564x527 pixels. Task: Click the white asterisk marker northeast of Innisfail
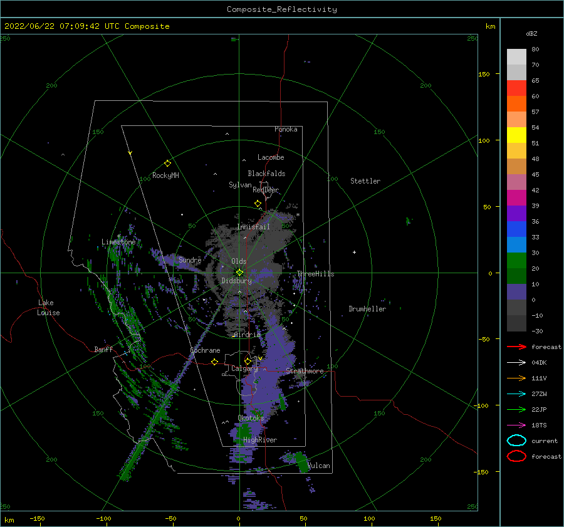(x=298, y=215)
